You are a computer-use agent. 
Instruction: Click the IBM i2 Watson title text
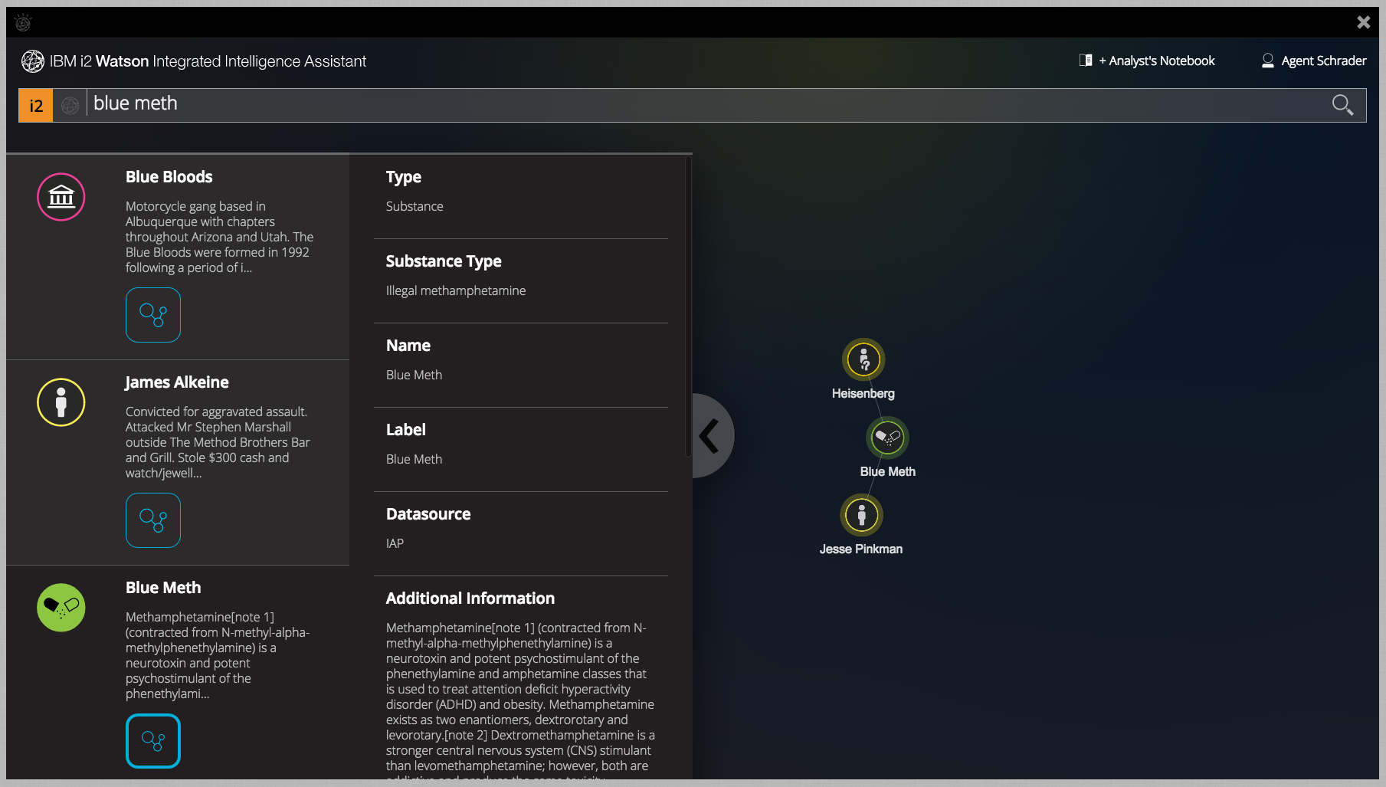coord(208,61)
